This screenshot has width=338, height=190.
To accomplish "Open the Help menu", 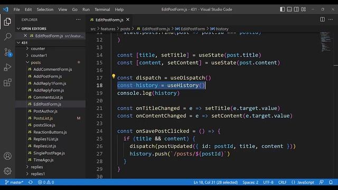I will [x=119, y=9].
